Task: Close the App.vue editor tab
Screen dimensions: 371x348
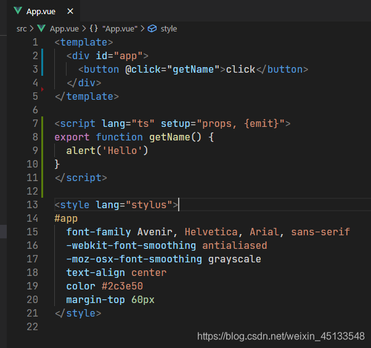Action: tap(70, 11)
